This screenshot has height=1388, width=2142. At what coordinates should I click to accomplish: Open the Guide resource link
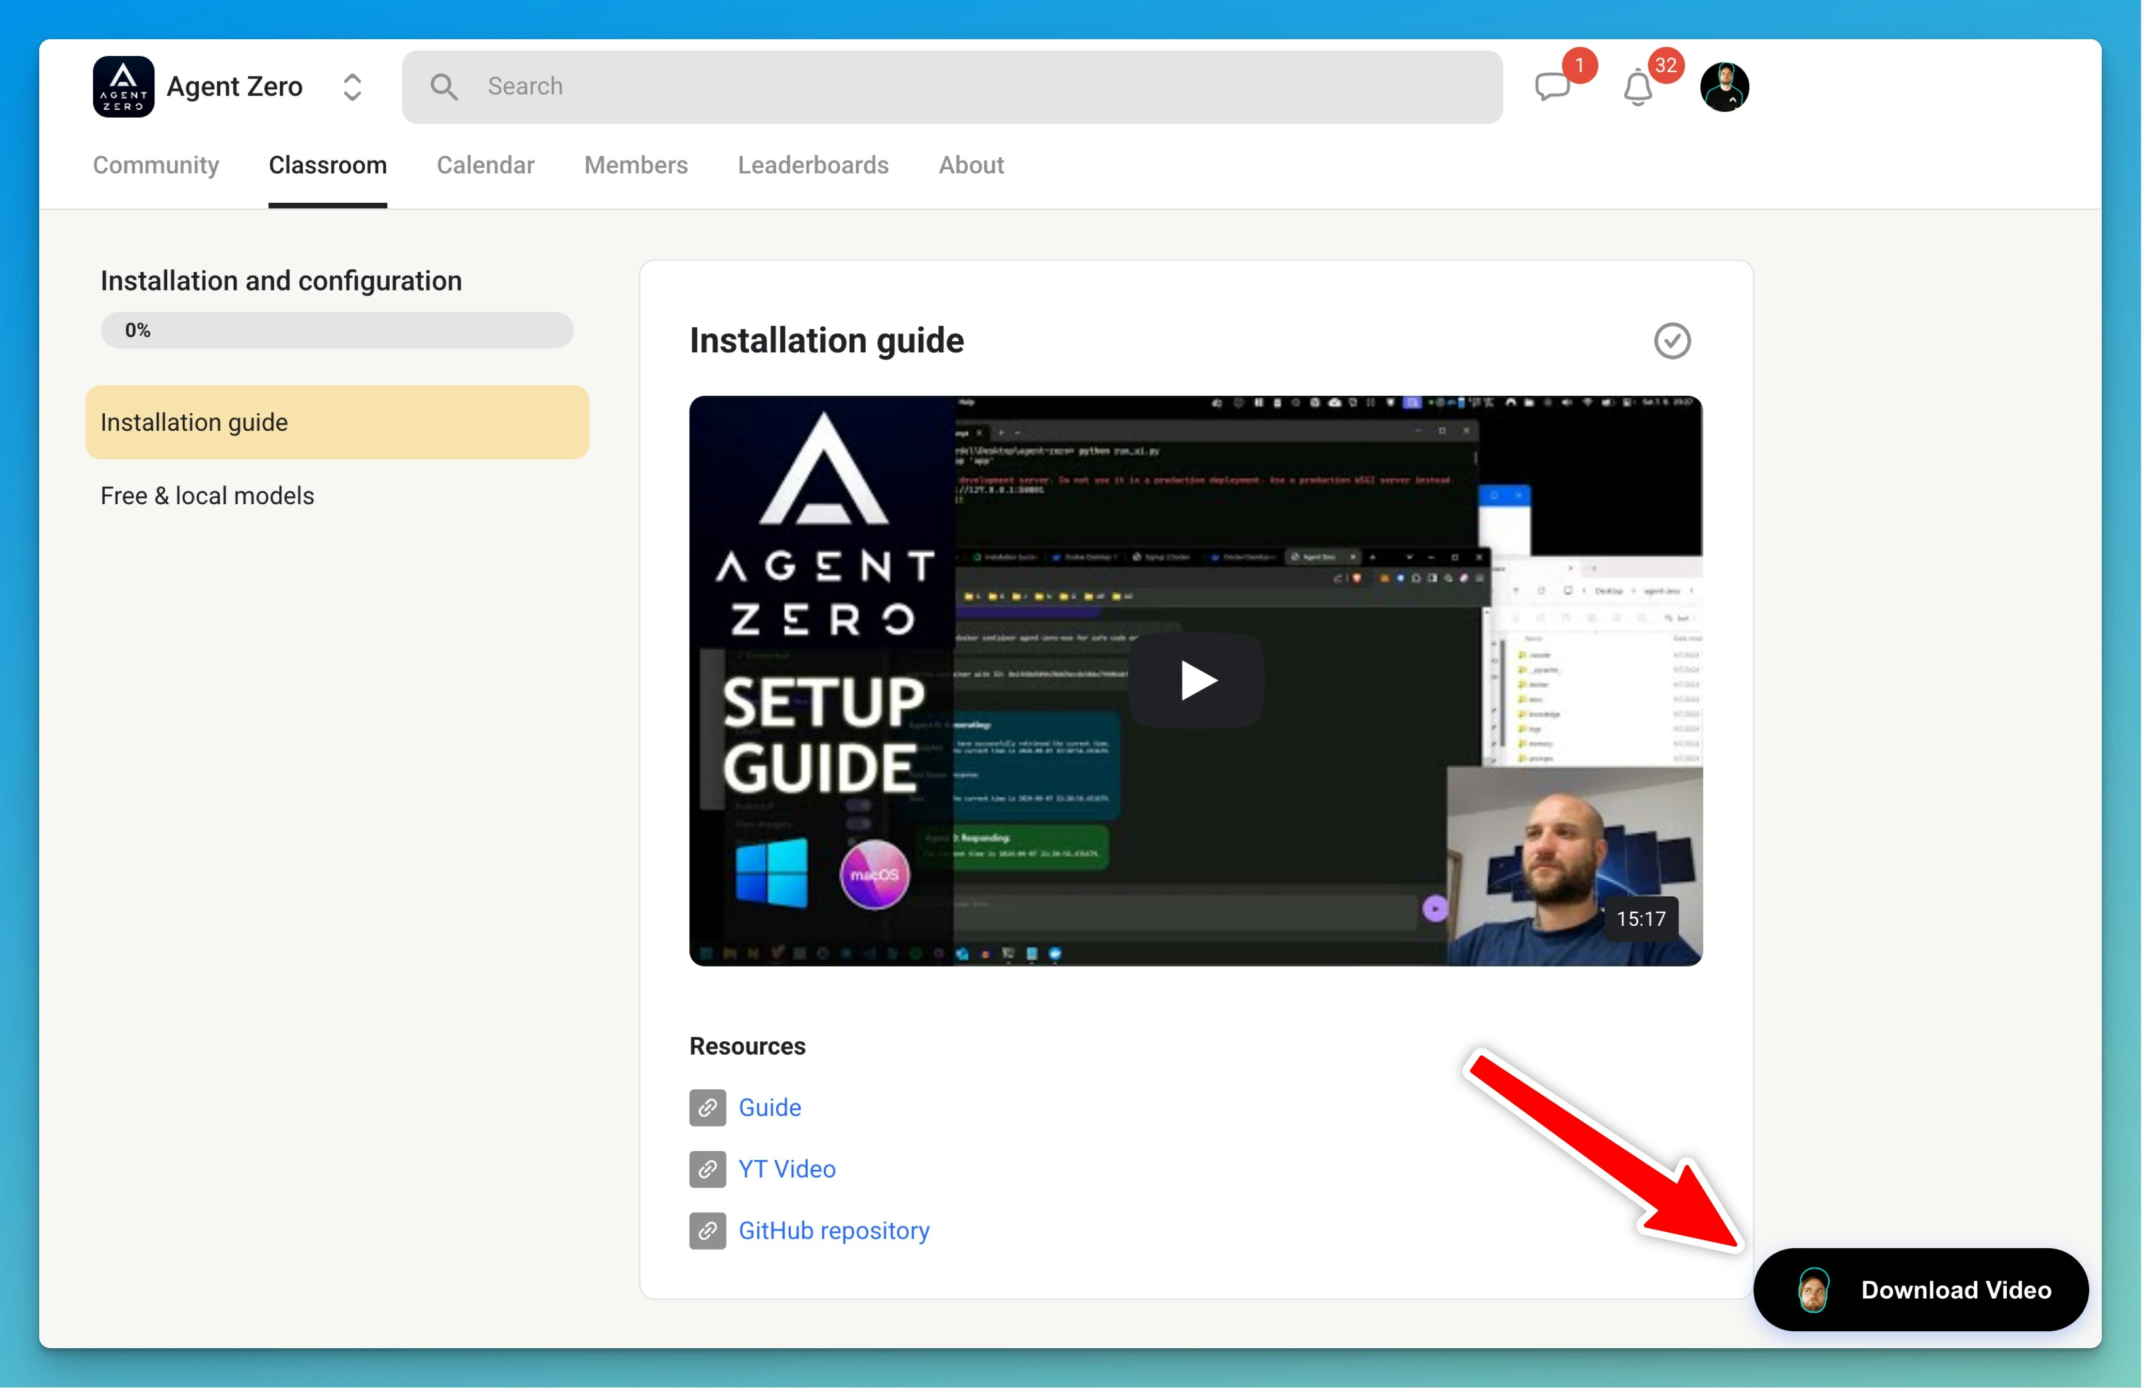770,1107
